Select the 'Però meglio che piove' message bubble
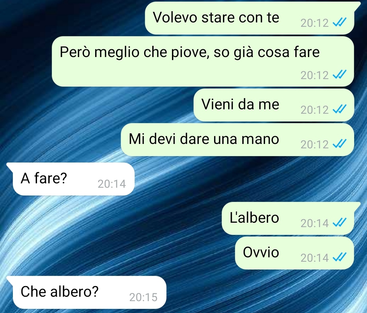367x313 pixels. 203,61
